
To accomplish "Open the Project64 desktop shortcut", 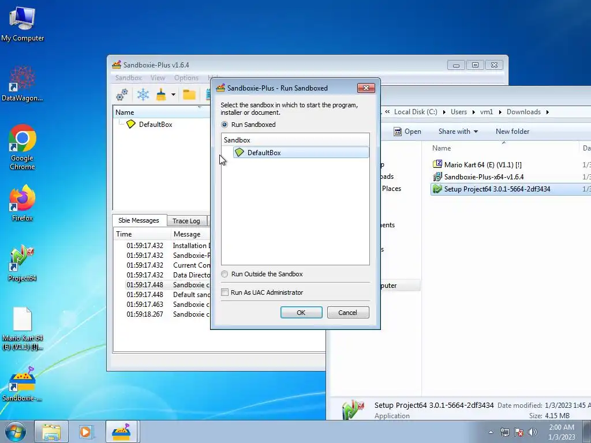I will (23, 263).
